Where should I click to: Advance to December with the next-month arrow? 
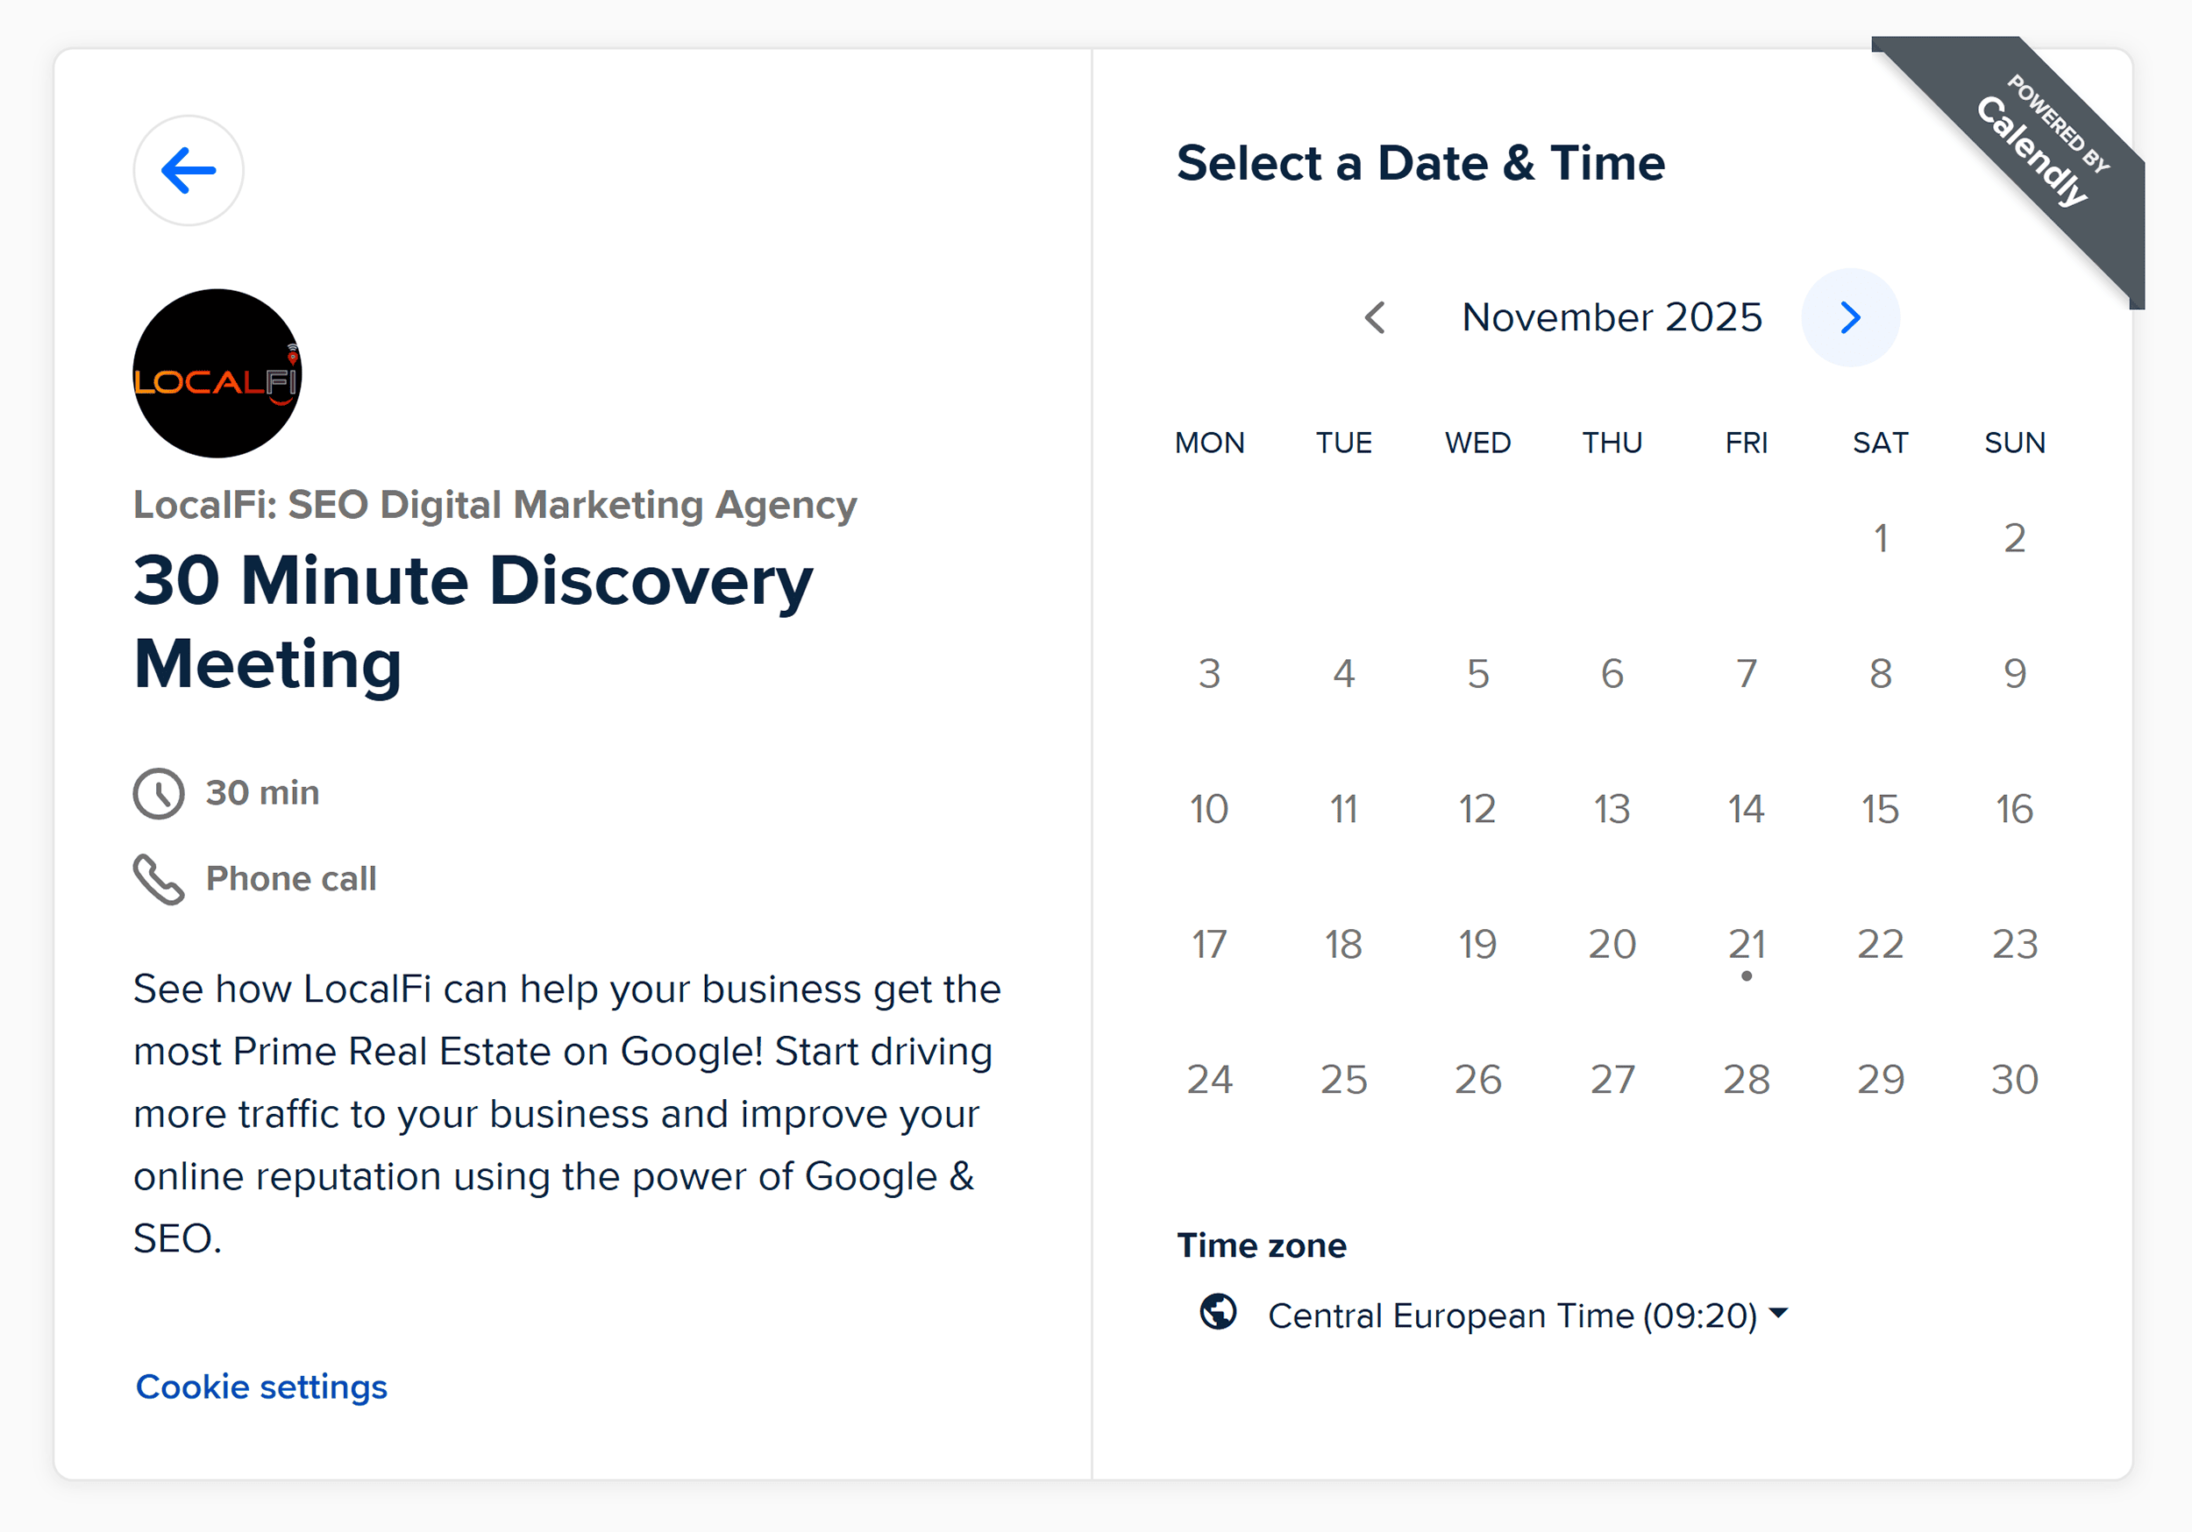[1850, 317]
